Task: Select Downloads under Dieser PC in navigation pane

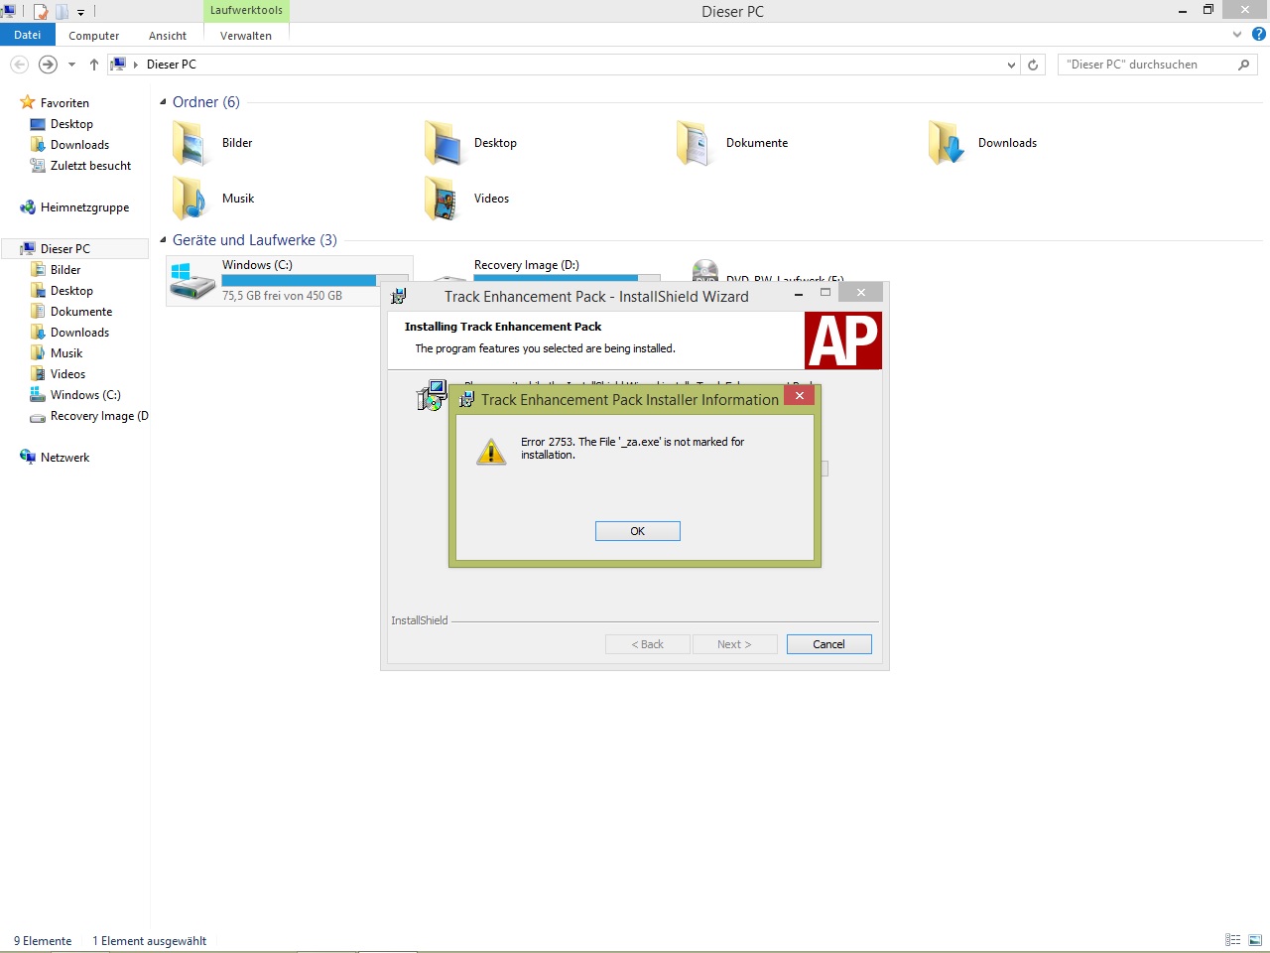Action: click(79, 333)
